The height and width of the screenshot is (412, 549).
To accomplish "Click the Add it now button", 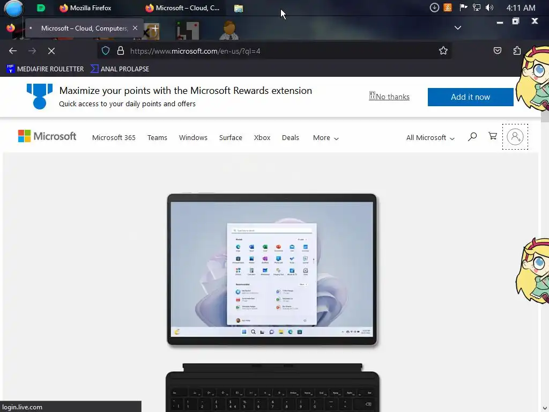I will pos(471,97).
